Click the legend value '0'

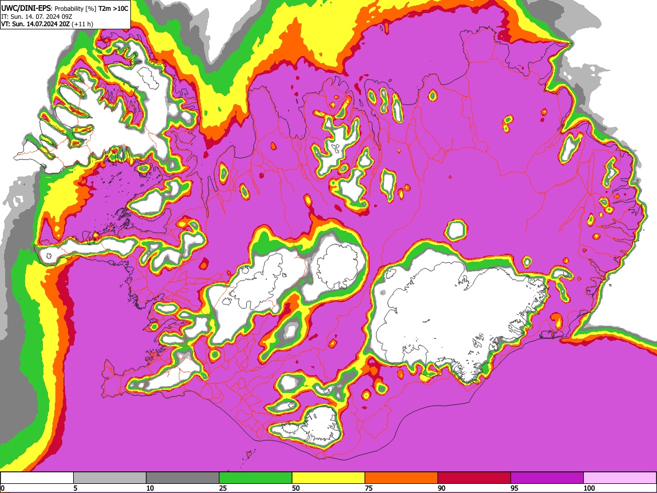[x=2, y=488]
